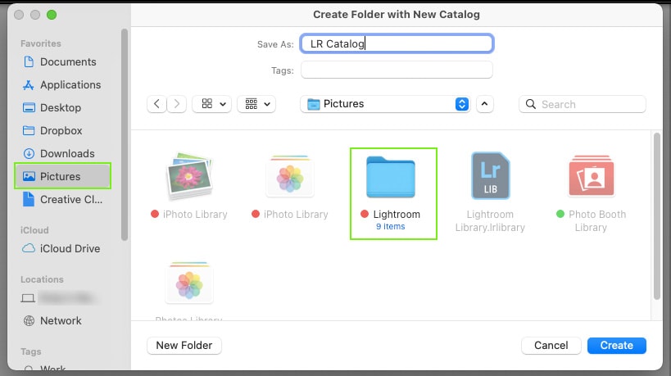Viewport: 671px width, 376px height.
Task: Open the Dropbox sidebar location
Action: (52, 130)
